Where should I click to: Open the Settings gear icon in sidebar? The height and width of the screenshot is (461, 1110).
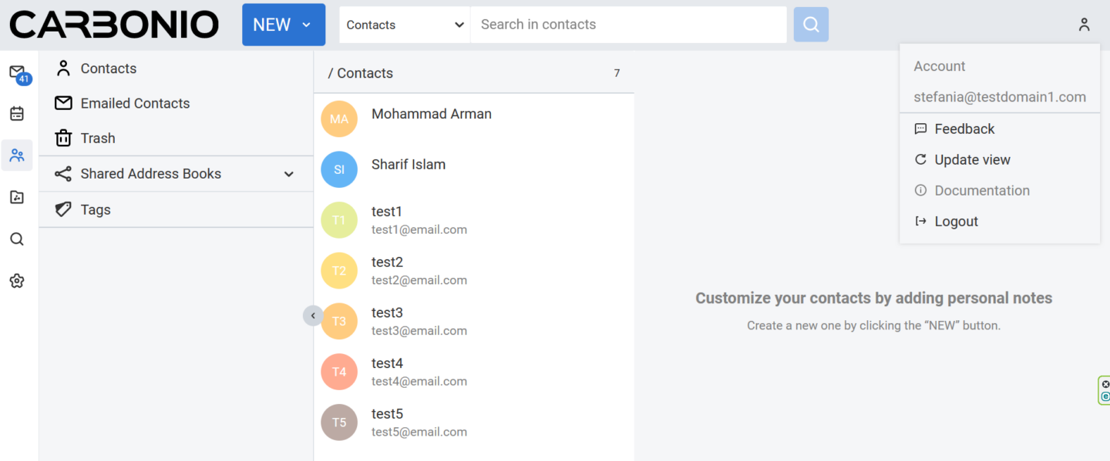click(x=17, y=281)
